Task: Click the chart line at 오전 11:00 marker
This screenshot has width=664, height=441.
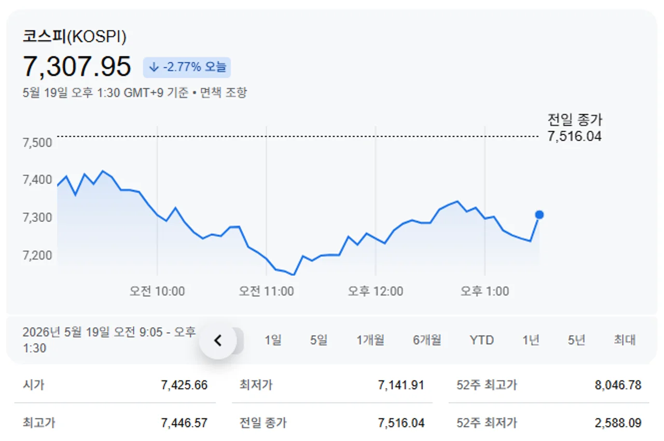Action: pyautogui.click(x=266, y=259)
